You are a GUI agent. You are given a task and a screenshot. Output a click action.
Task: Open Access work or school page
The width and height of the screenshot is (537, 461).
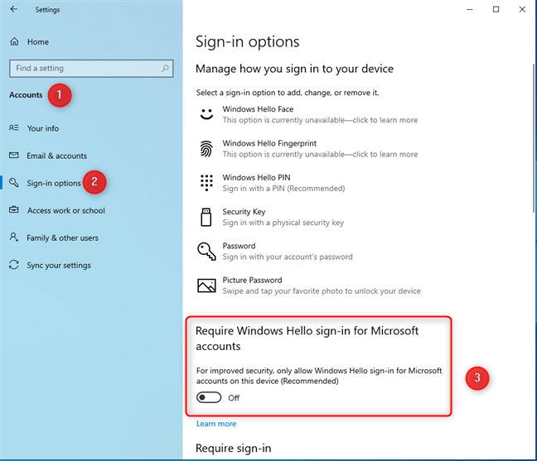pyautogui.click(x=66, y=210)
